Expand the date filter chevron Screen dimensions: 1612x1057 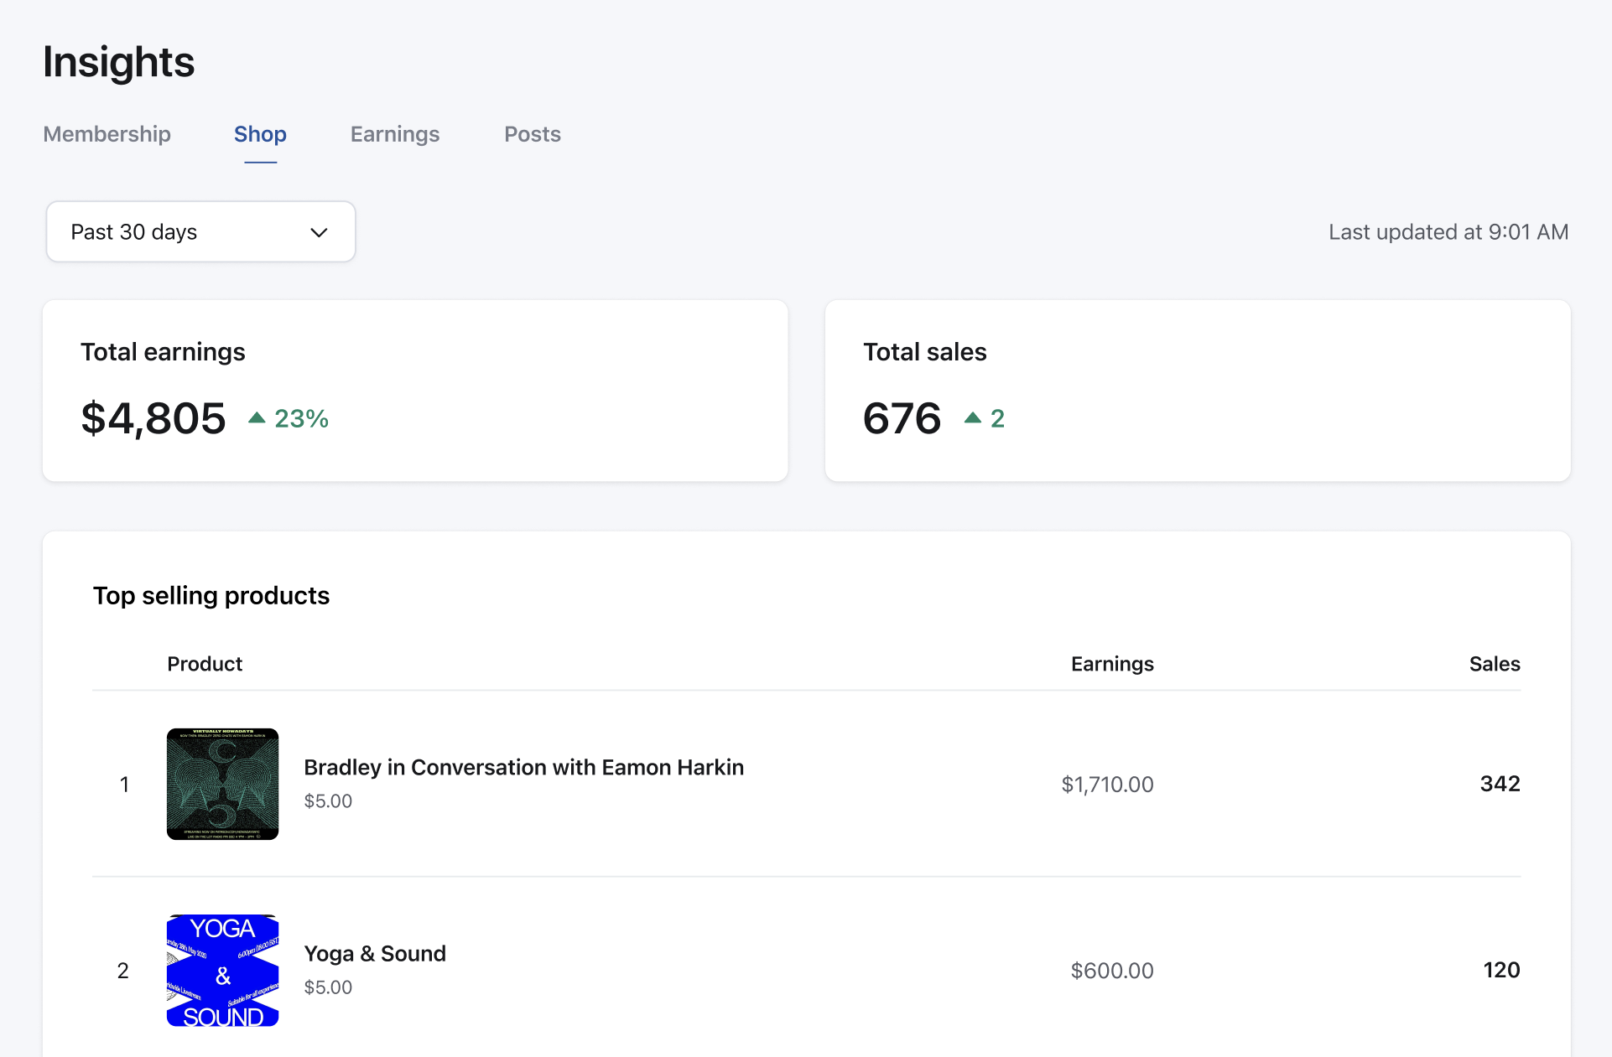[318, 232]
